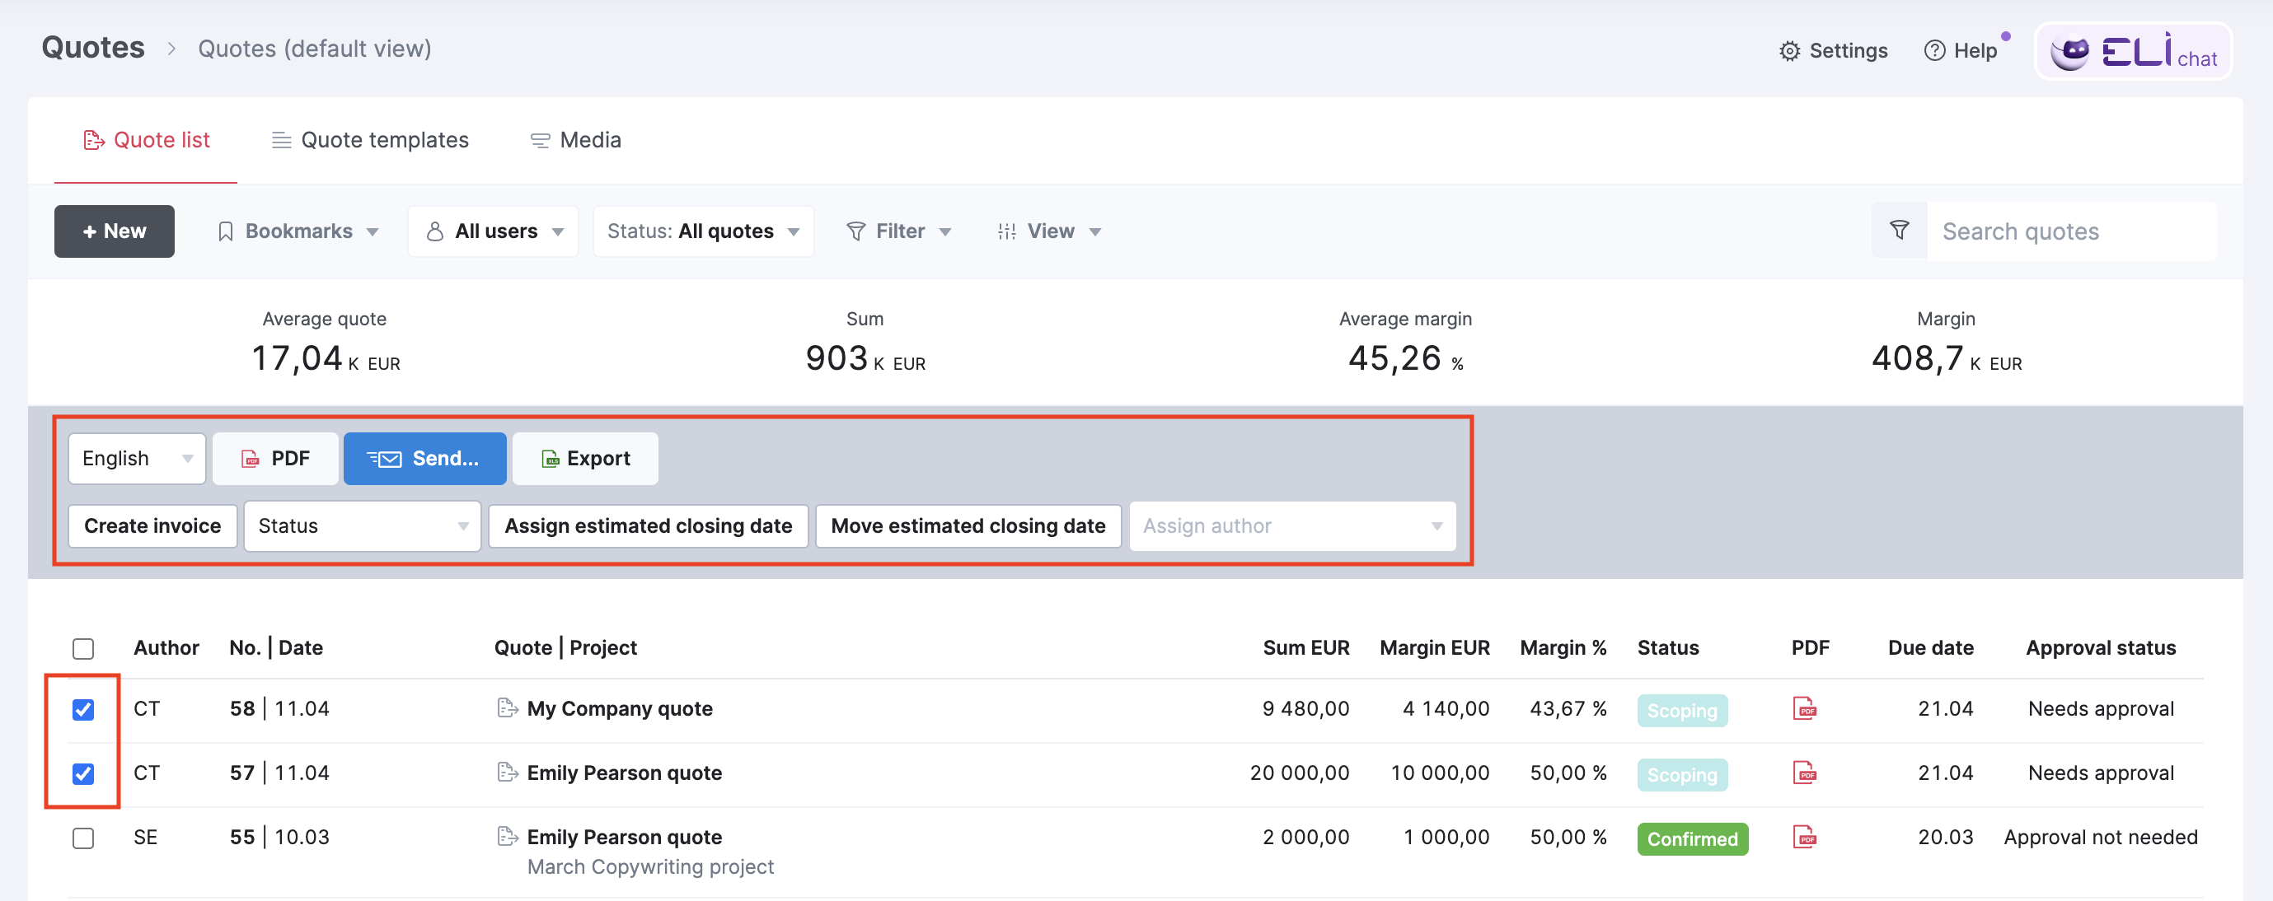The image size is (2273, 901).
Task: Expand the All users dropdown arrow
Action: [x=558, y=232]
